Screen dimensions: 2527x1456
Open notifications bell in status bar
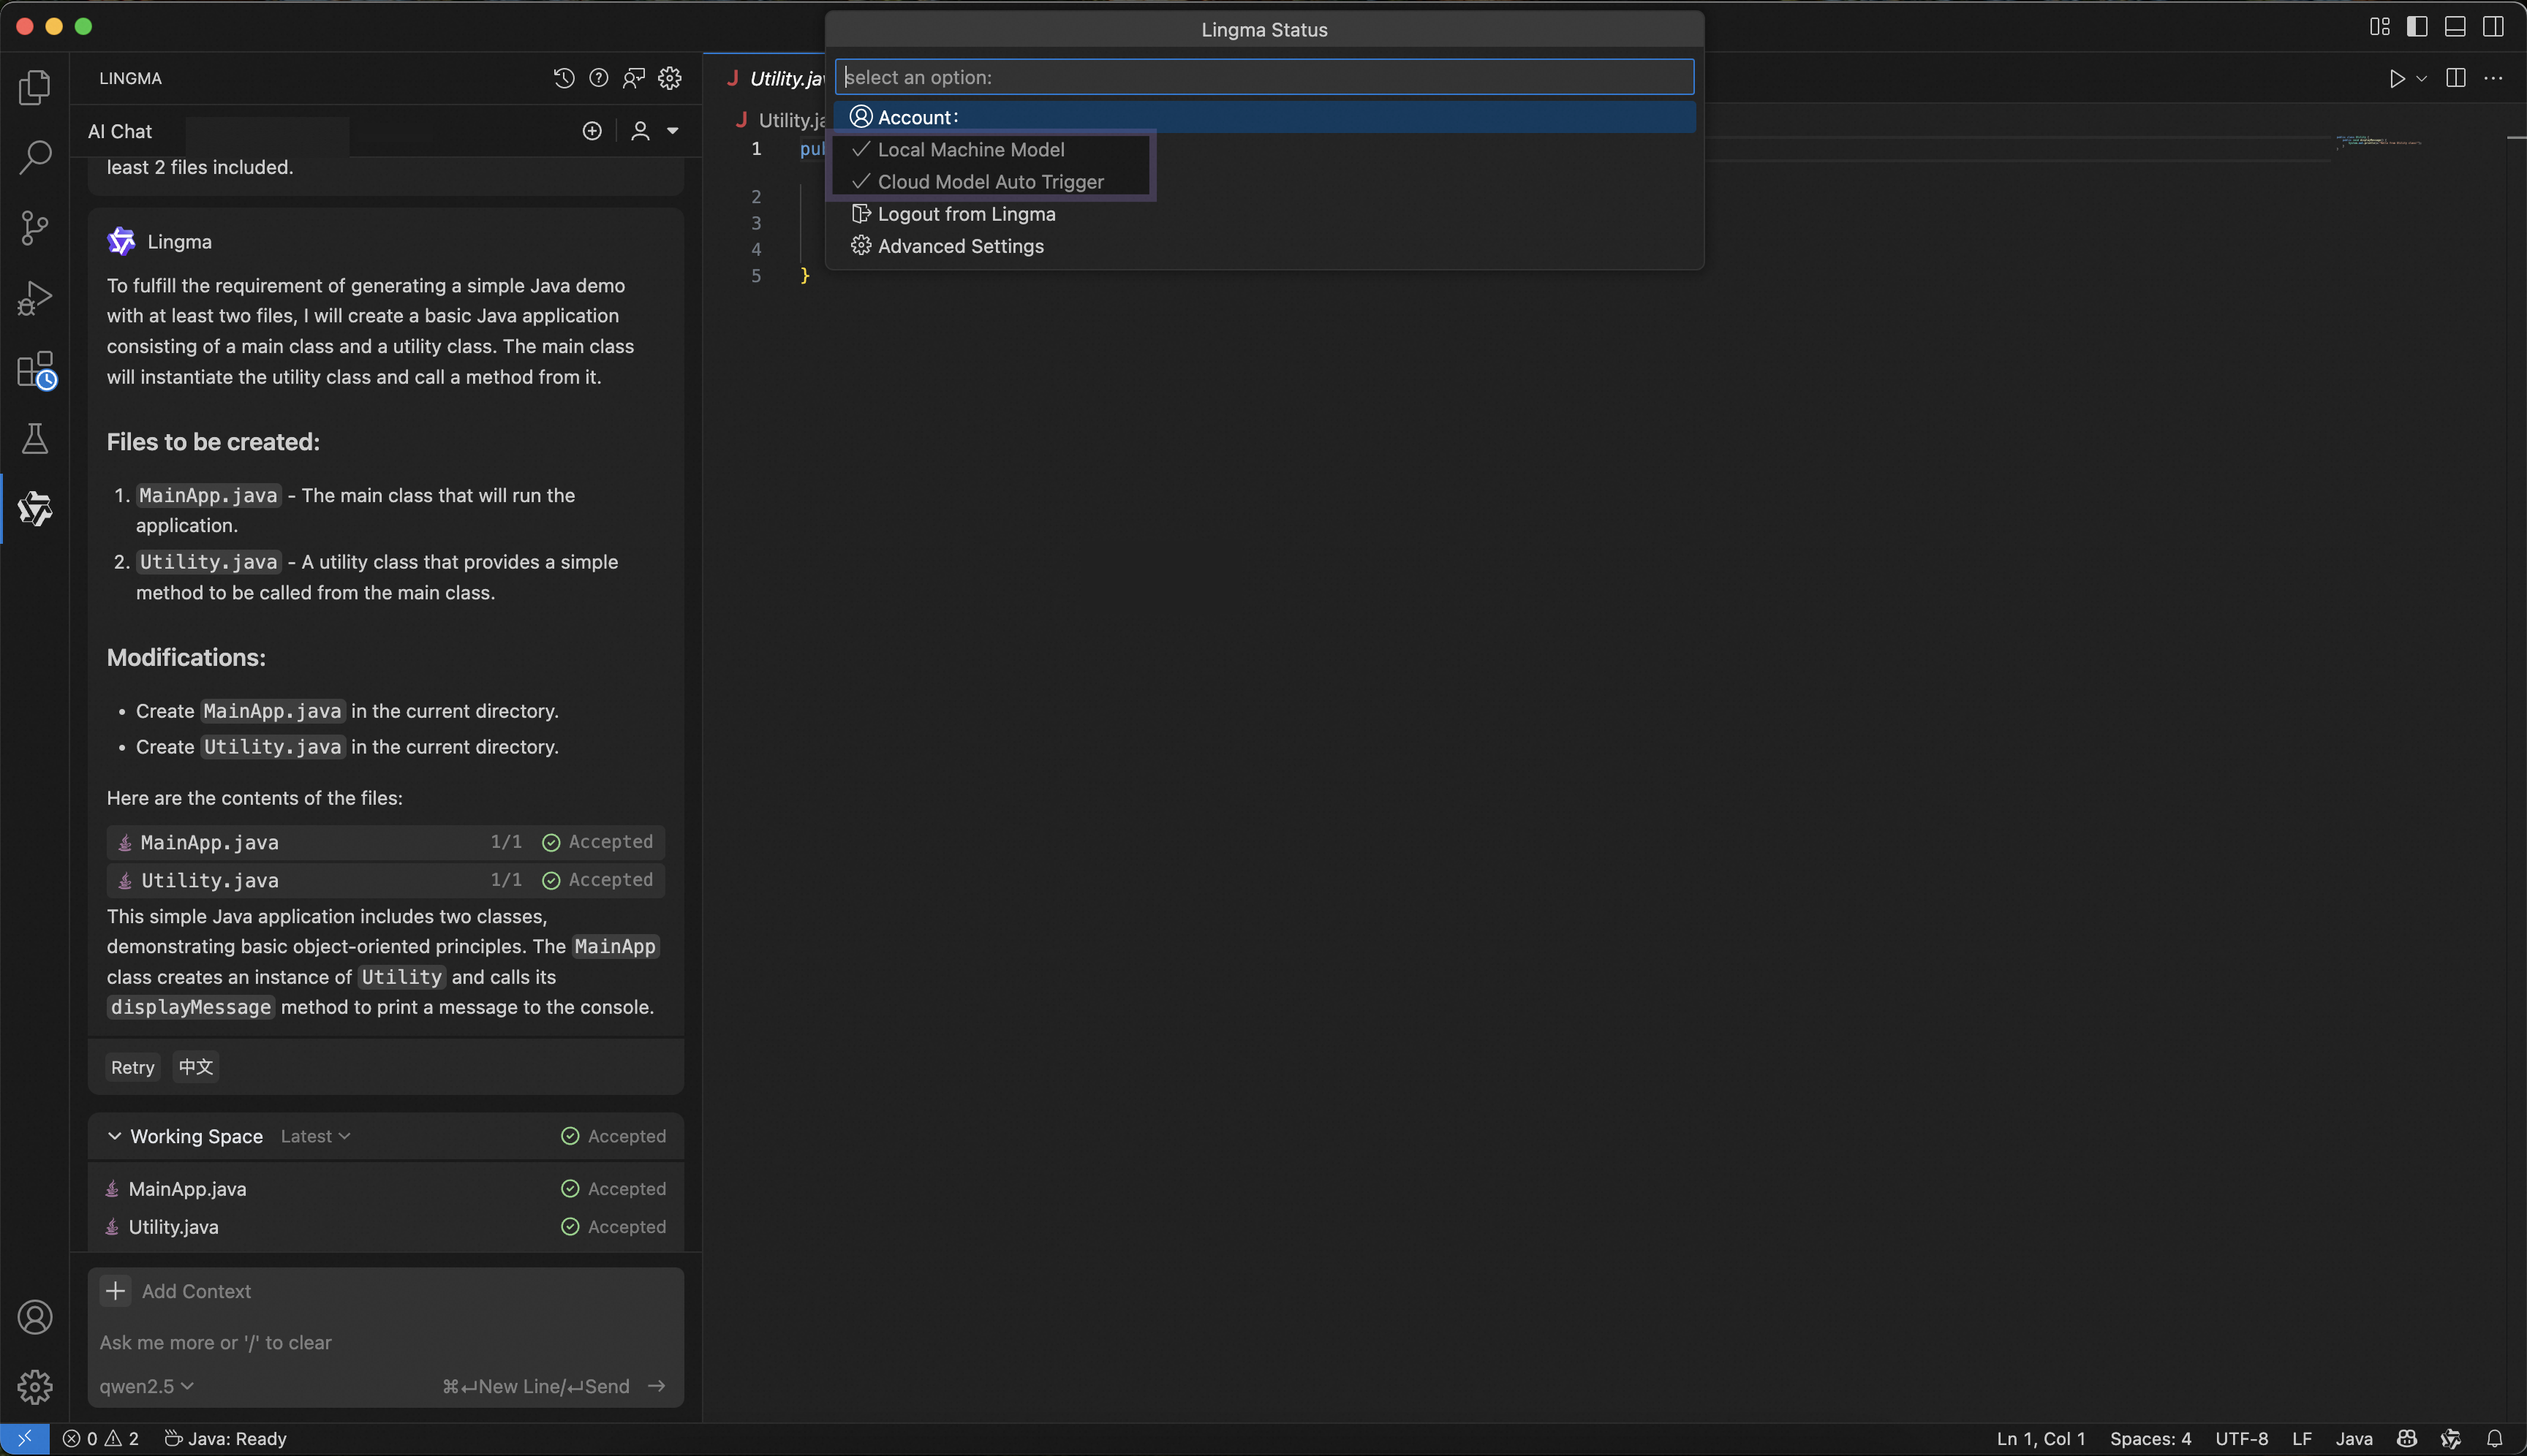coord(2495,1439)
